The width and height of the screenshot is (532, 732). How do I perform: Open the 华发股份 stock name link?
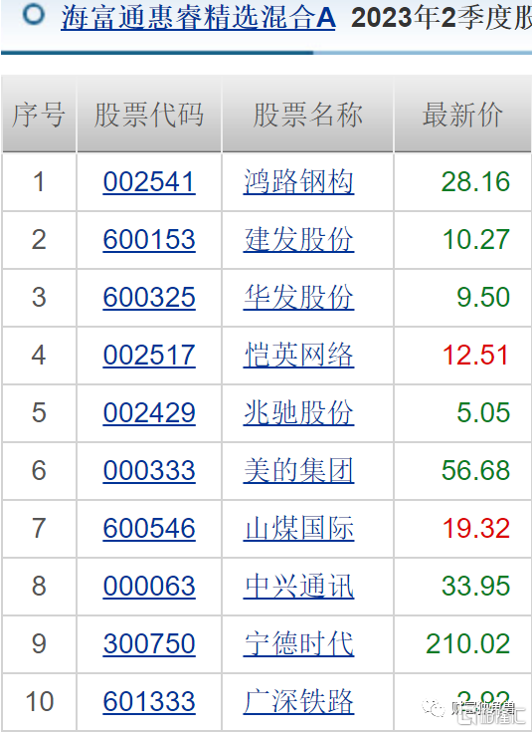pyautogui.click(x=298, y=298)
